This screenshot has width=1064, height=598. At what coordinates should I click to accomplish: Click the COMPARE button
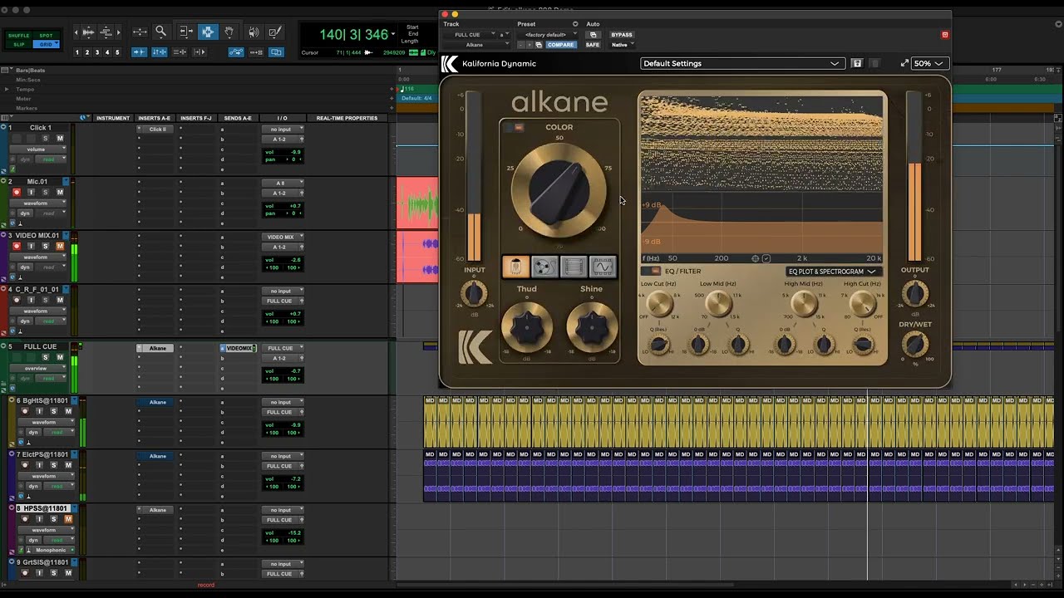click(x=561, y=45)
